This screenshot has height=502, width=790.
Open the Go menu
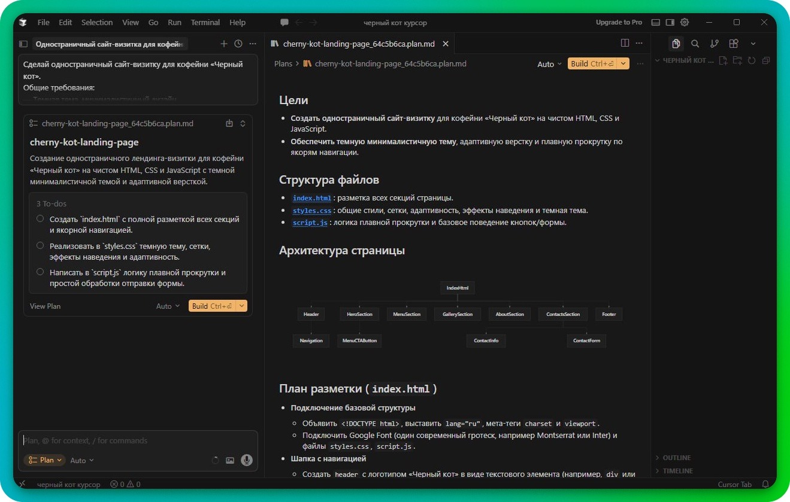point(153,22)
